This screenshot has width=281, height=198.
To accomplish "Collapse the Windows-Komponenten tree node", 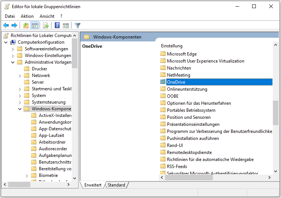I will pos(20,109).
